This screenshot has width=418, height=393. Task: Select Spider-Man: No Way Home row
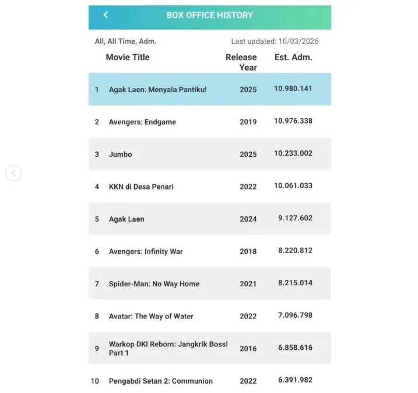coord(154,284)
